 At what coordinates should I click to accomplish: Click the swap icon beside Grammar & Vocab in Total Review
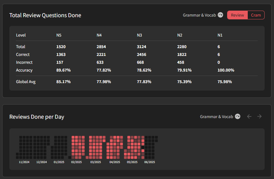point(220,15)
